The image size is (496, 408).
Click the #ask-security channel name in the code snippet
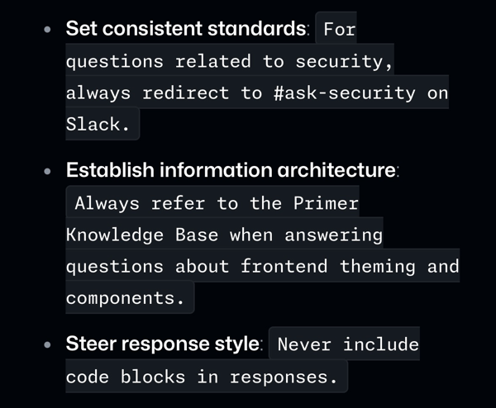click(x=345, y=93)
